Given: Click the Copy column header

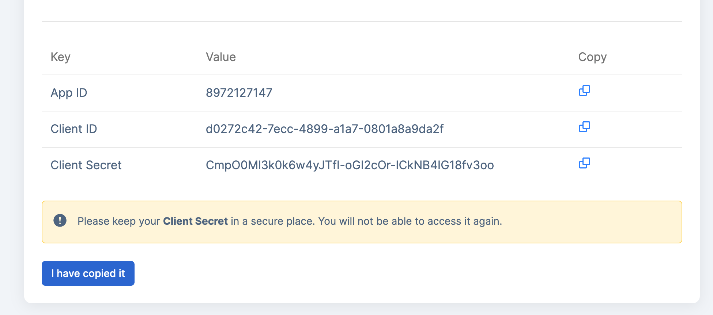Looking at the screenshot, I should pos(592,57).
